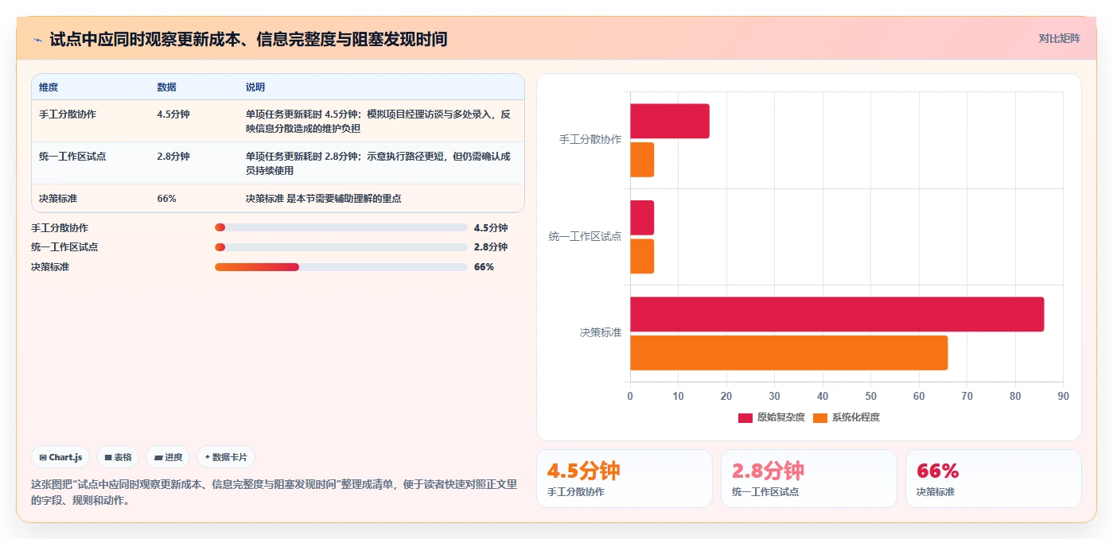Select the 66% 决策标准 stat card
Viewport: 1113px width, 539px height.
tap(994, 479)
